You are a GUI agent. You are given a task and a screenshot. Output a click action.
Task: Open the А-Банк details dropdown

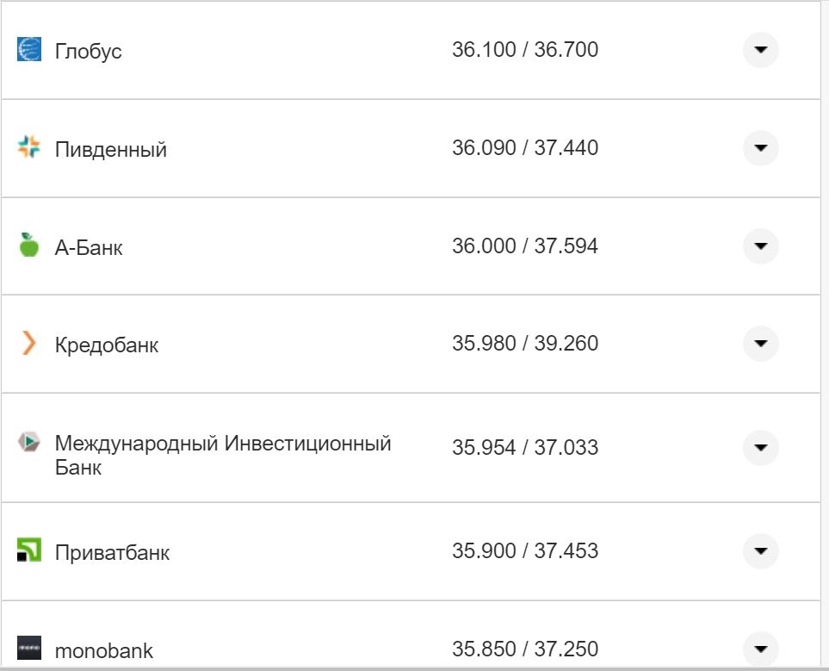tap(760, 245)
